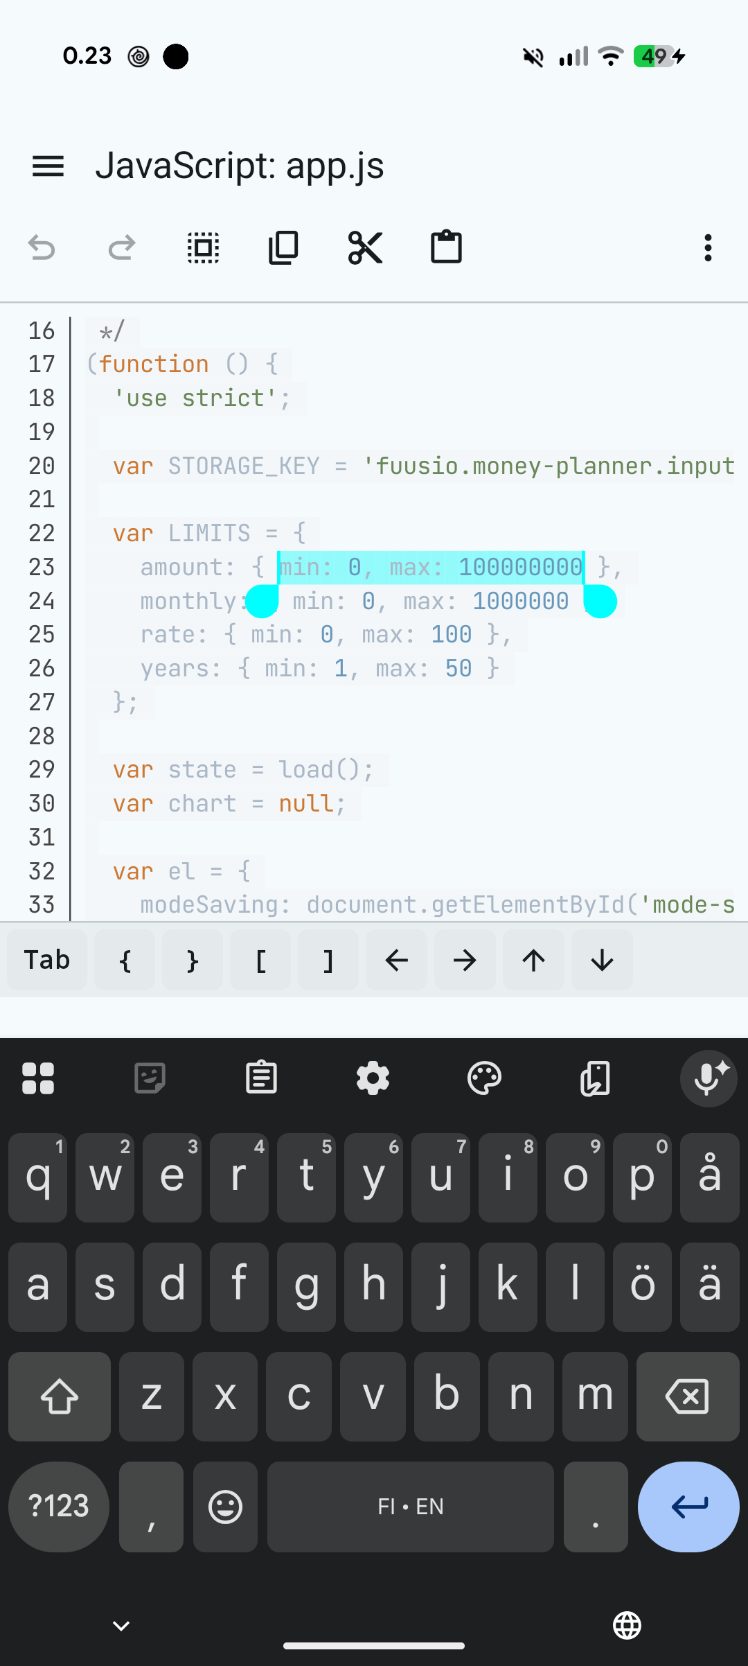Screen dimensions: 748x1666
Task: Open the three-dot overflow menu
Action: tap(708, 247)
